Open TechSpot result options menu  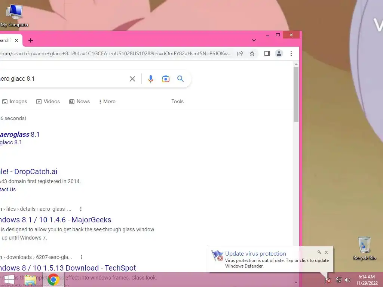[81, 257]
